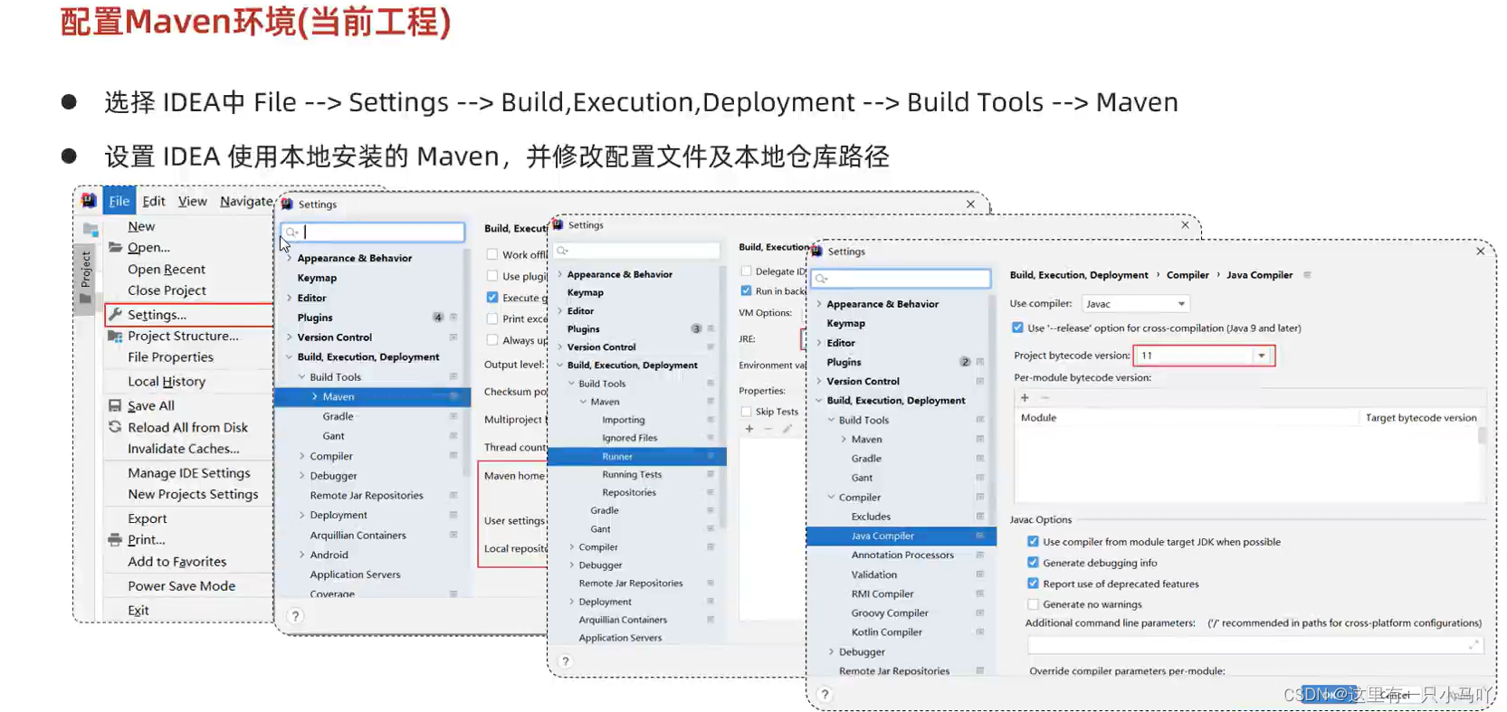
Task: Click the IntelliJ IDEA logo icon
Action: [x=89, y=201]
